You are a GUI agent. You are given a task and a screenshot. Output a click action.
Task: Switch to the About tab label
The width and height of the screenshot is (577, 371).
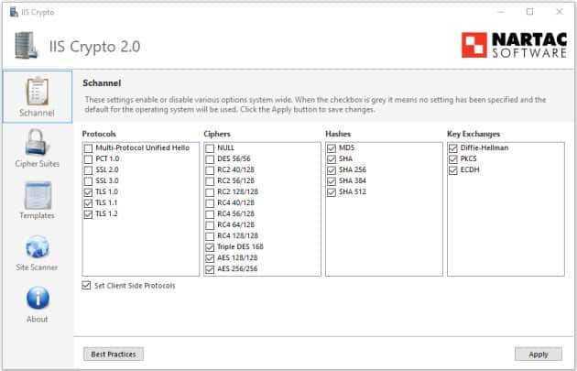click(38, 319)
